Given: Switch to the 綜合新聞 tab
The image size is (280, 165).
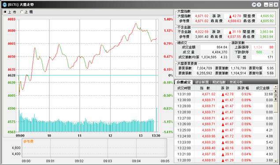Looking at the screenshot, I should (x=202, y=82).
